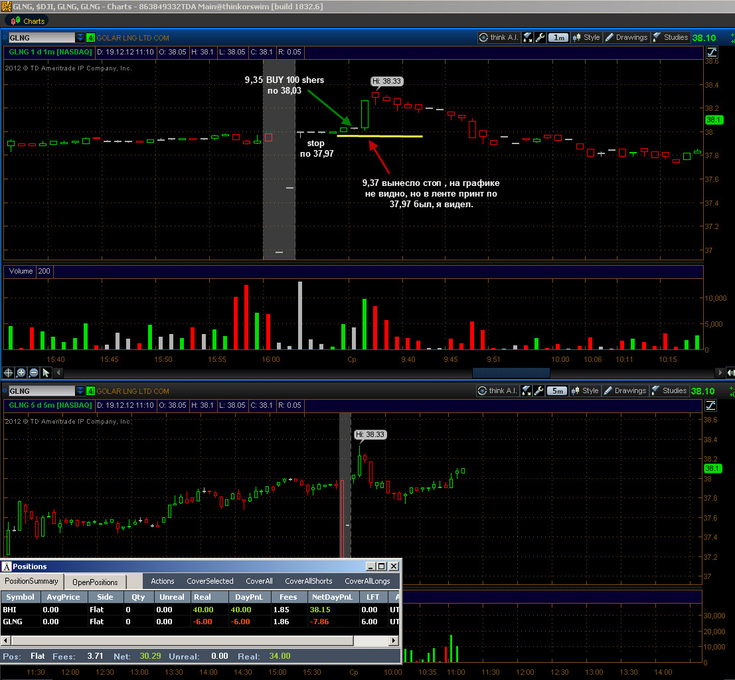735x680 pixels.
Task: Click the right scroll arrow of the top chart scroller
Action: click(720, 373)
